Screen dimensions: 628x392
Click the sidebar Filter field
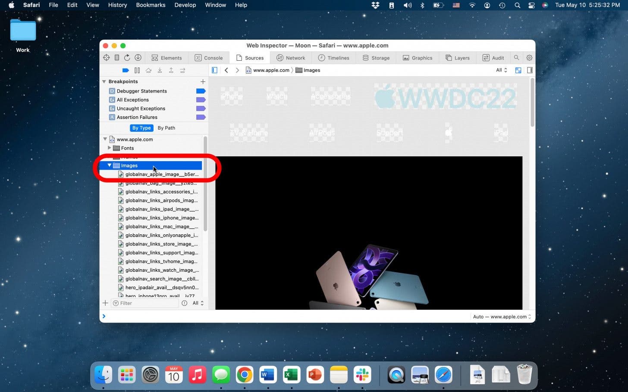point(144,303)
